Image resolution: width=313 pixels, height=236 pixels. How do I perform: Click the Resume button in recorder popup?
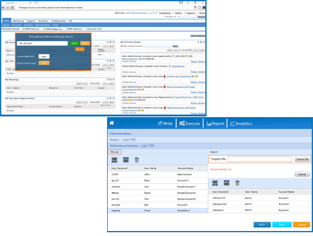tap(80, 49)
